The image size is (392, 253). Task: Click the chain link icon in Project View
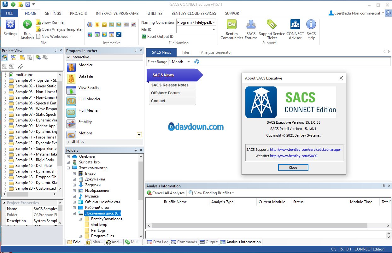[x=20, y=67]
